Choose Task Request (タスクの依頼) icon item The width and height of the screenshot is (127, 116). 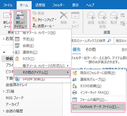75,86
